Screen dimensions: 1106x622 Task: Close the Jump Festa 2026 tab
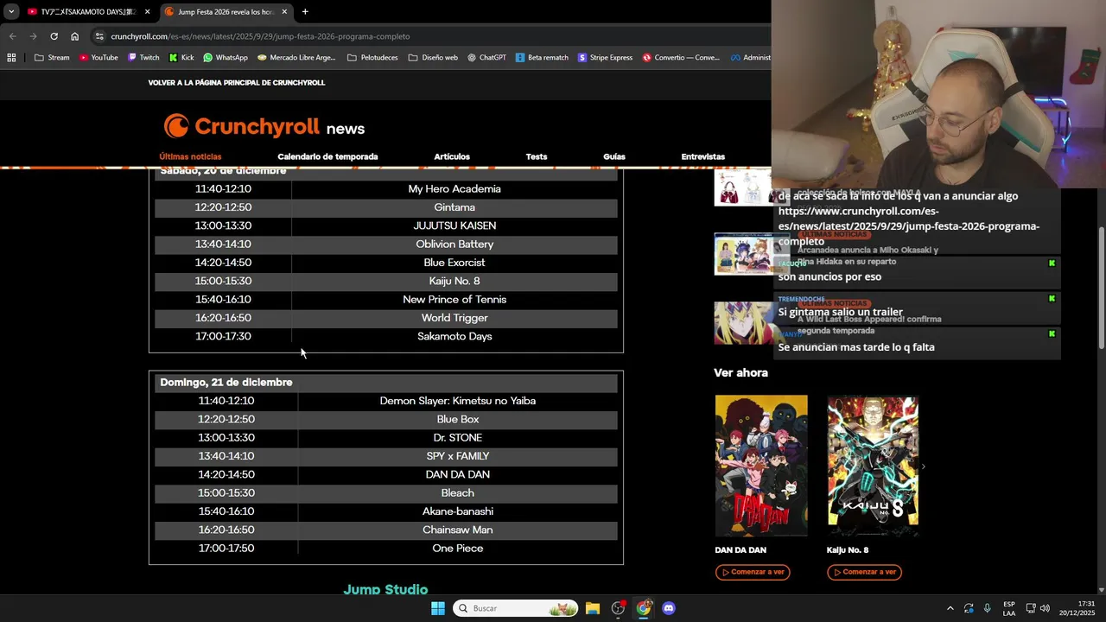(x=284, y=11)
